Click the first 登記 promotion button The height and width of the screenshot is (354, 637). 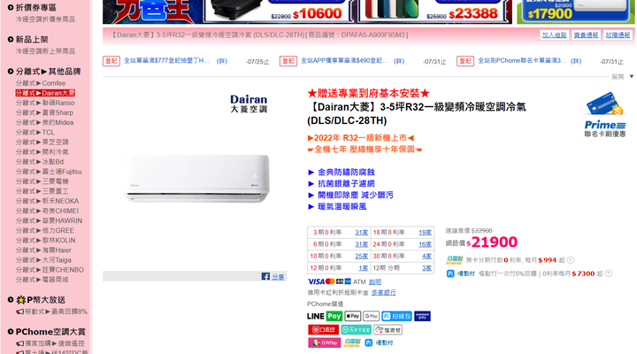pyautogui.click(x=111, y=61)
